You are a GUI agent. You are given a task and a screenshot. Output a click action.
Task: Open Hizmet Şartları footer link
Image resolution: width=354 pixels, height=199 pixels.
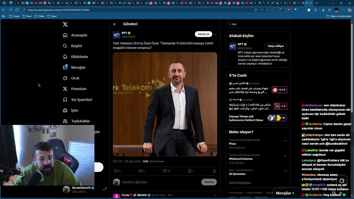236,193
